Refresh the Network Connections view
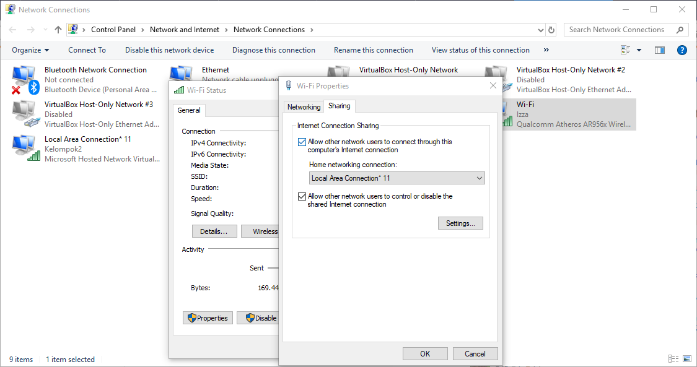Screen dimensions: 697x367 551,29
